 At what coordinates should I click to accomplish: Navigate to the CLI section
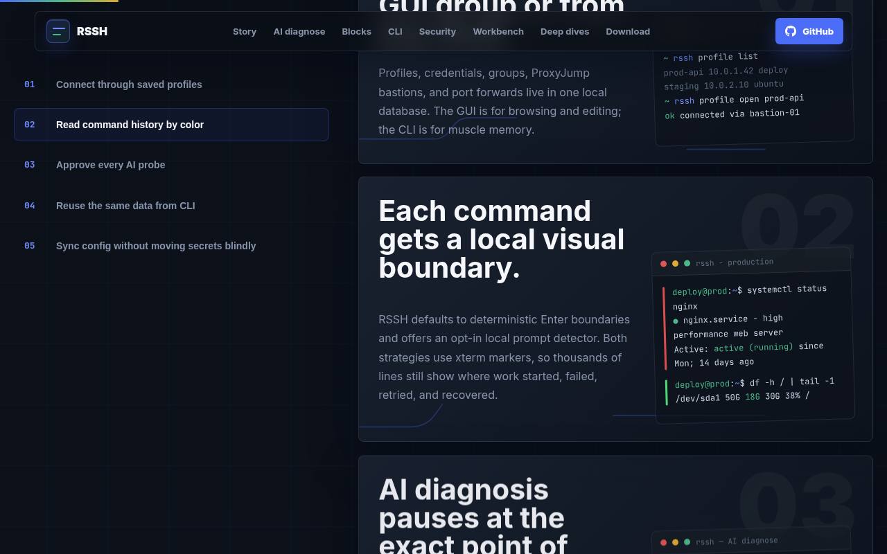tap(395, 31)
